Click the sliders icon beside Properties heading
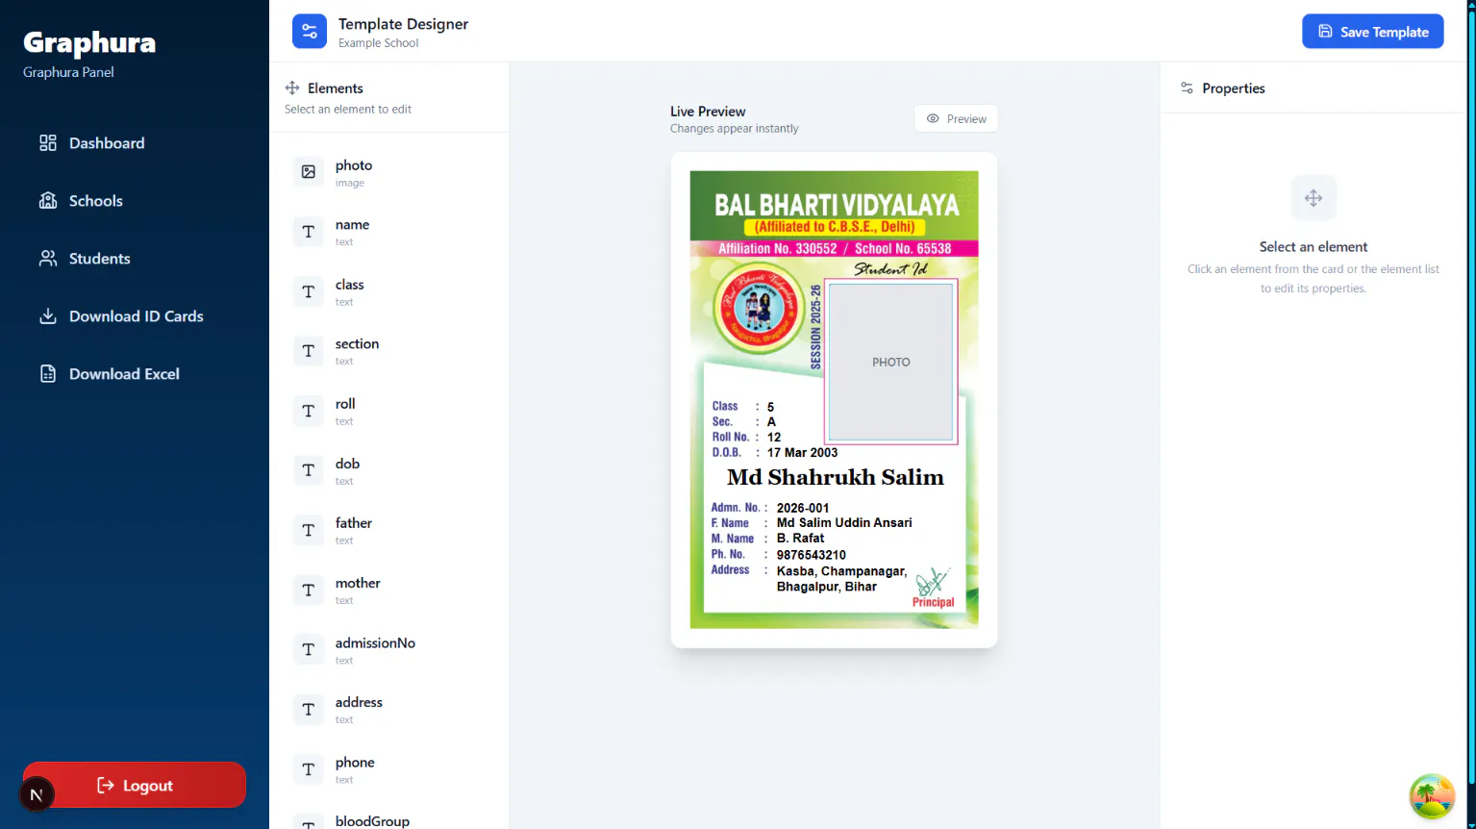This screenshot has height=829, width=1476. (1187, 88)
